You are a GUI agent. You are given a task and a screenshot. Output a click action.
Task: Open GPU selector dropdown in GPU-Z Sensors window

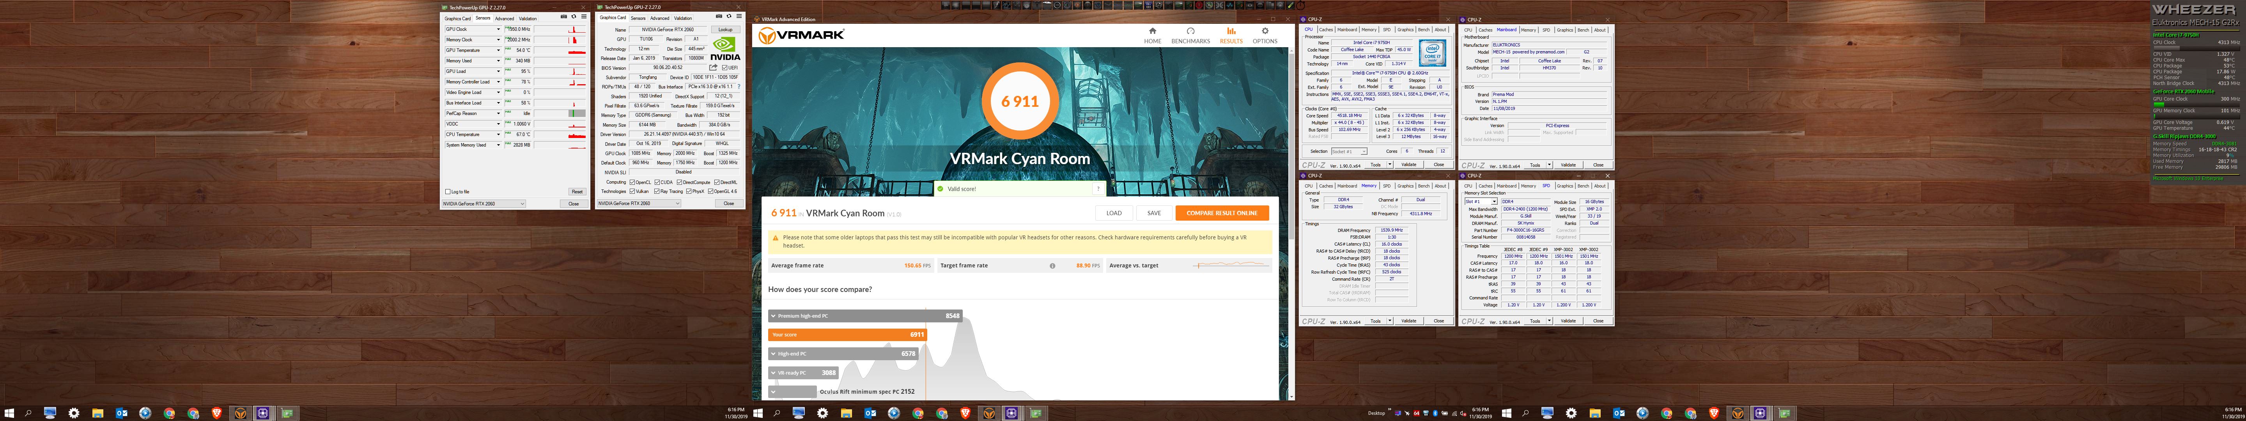coord(484,204)
